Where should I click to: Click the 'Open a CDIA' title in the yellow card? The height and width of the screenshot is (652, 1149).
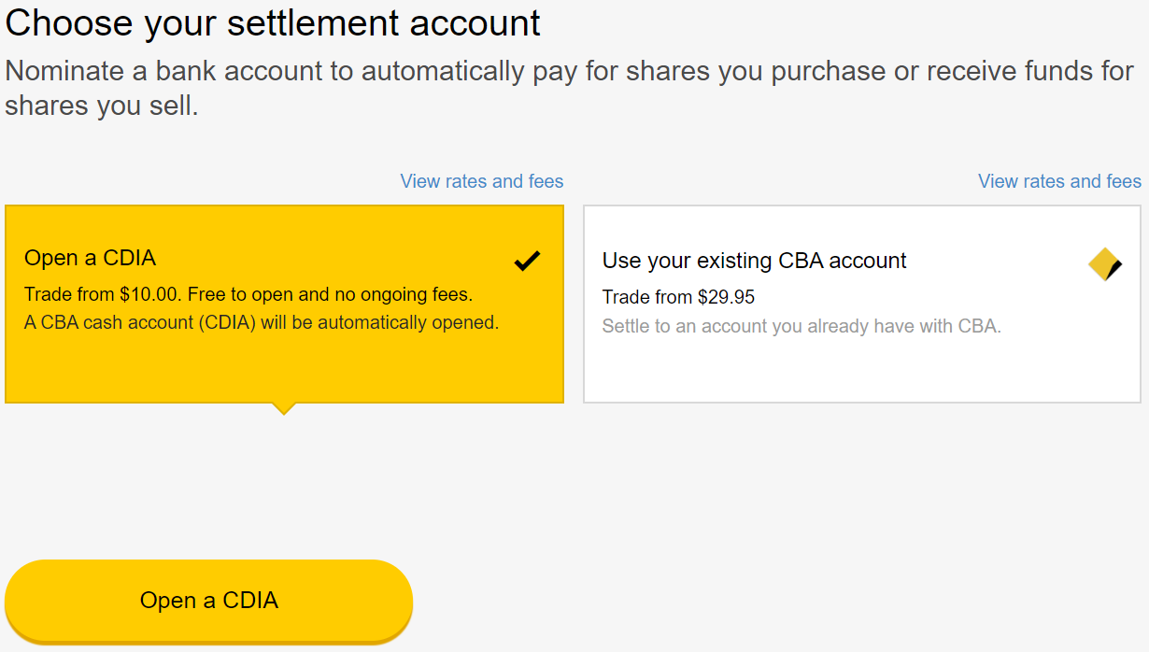click(x=90, y=258)
